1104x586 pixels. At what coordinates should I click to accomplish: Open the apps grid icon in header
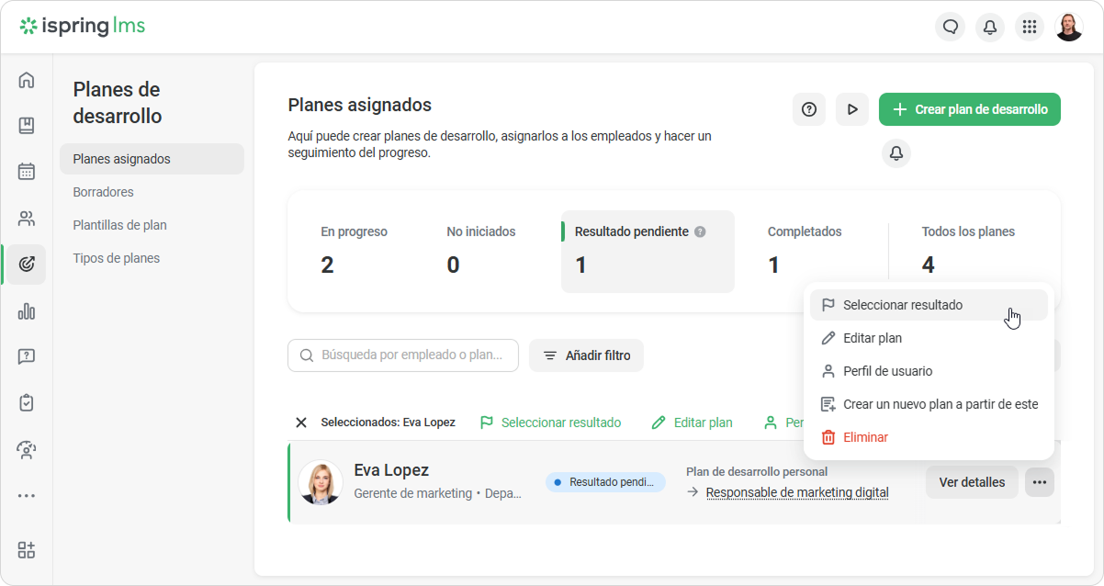(x=1030, y=27)
